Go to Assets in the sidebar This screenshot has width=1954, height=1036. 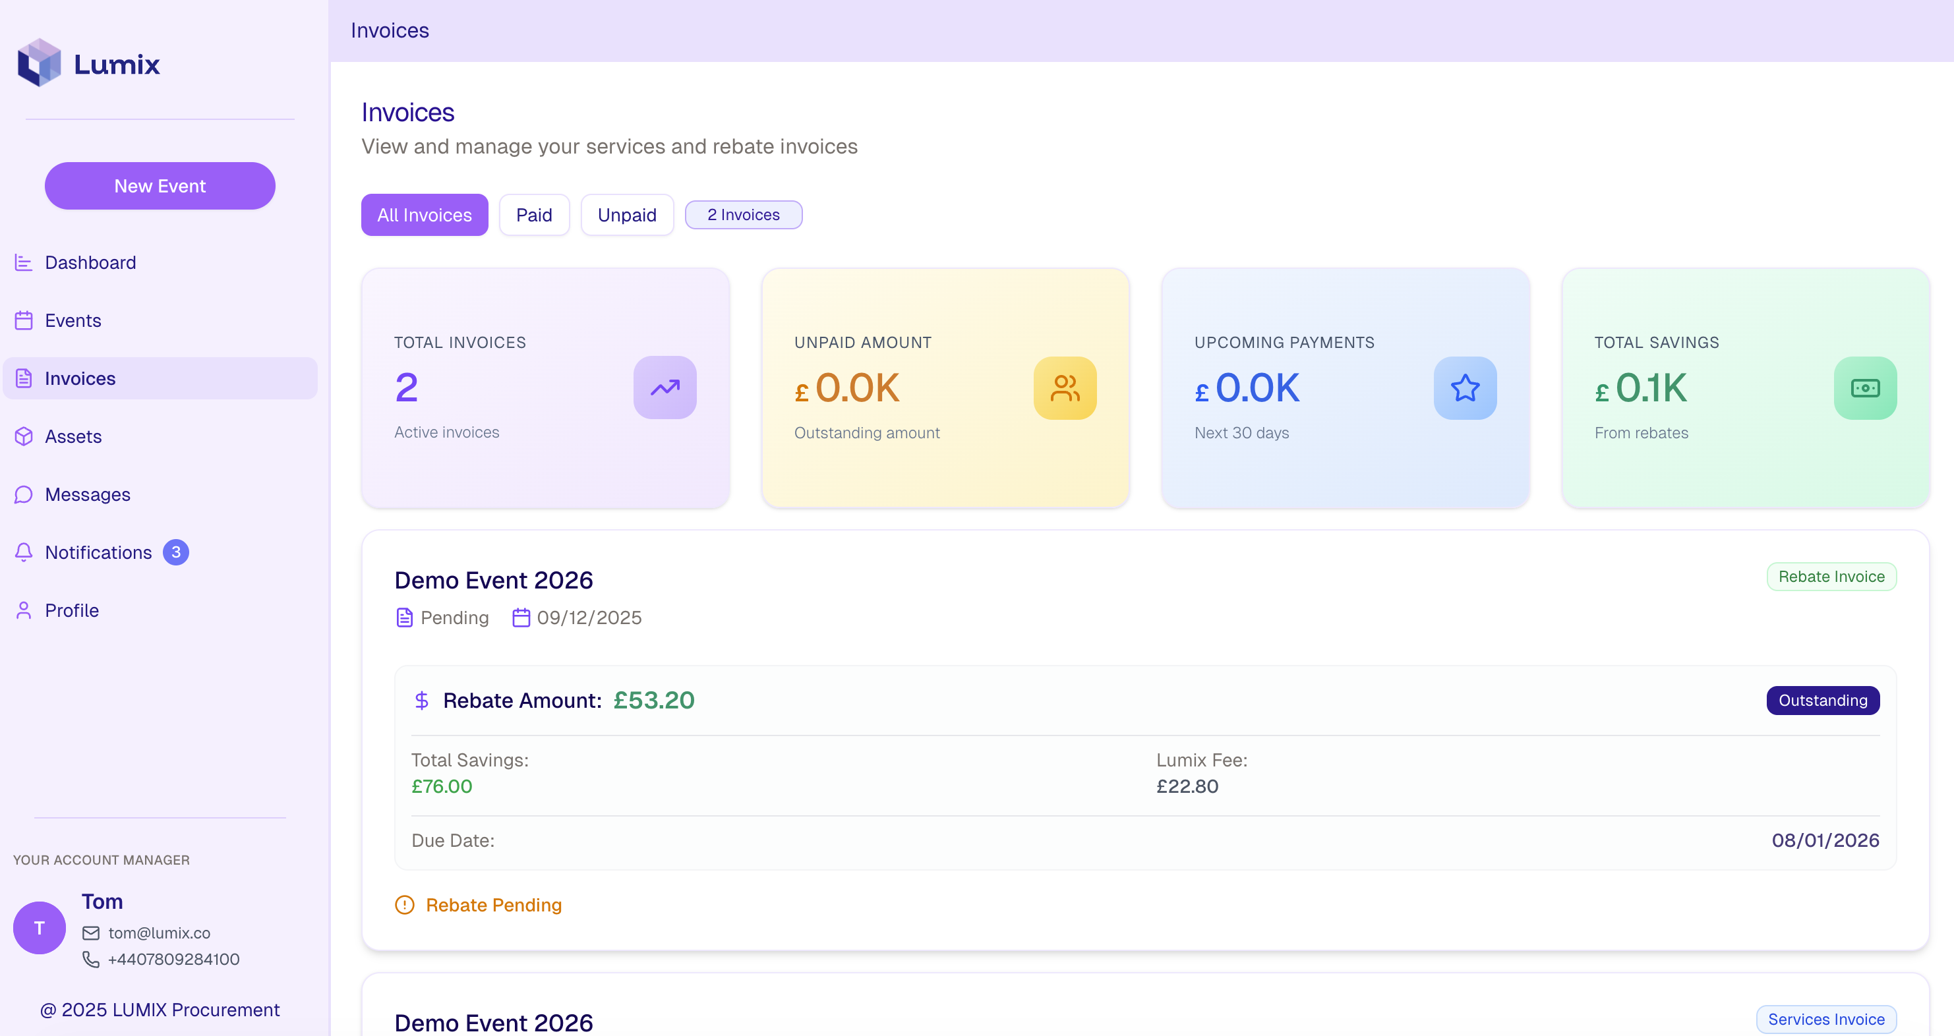73,436
